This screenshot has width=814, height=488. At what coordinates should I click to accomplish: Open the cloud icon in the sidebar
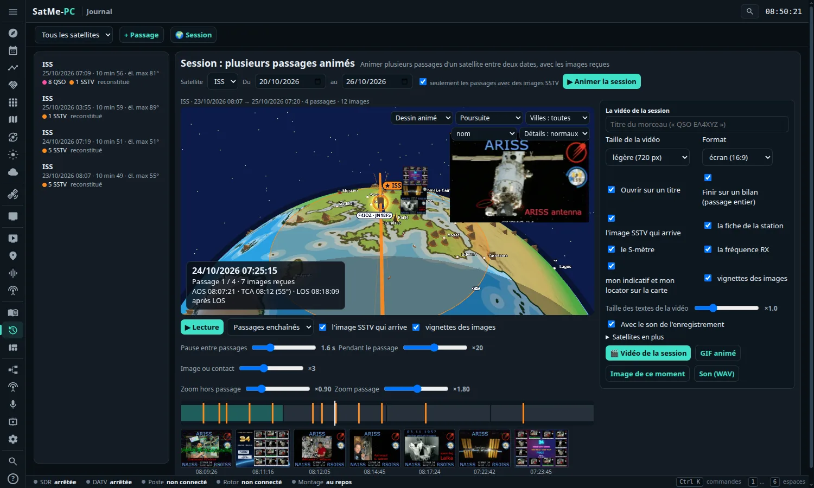[x=13, y=172]
